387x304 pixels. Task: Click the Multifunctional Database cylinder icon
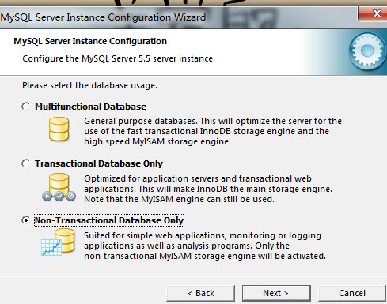tap(59, 129)
